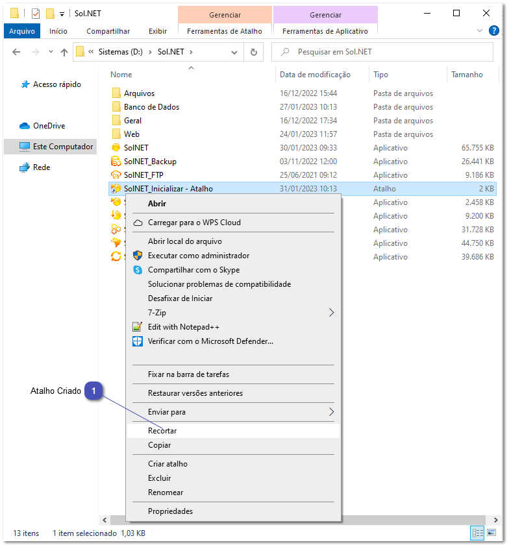Select Ferramentas de Aplicativo tab
This screenshot has width=509, height=547.
pyautogui.click(x=325, y=31)
